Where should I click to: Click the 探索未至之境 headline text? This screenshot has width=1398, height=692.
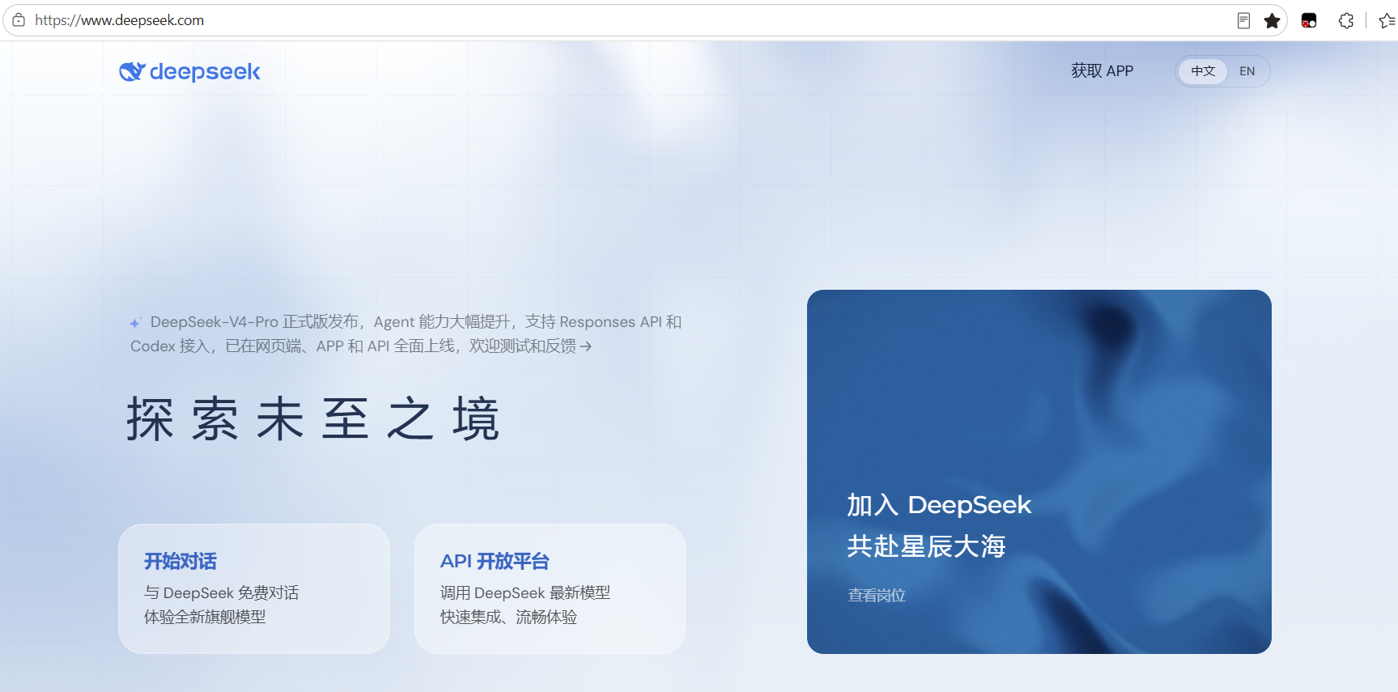click(312, 419)
